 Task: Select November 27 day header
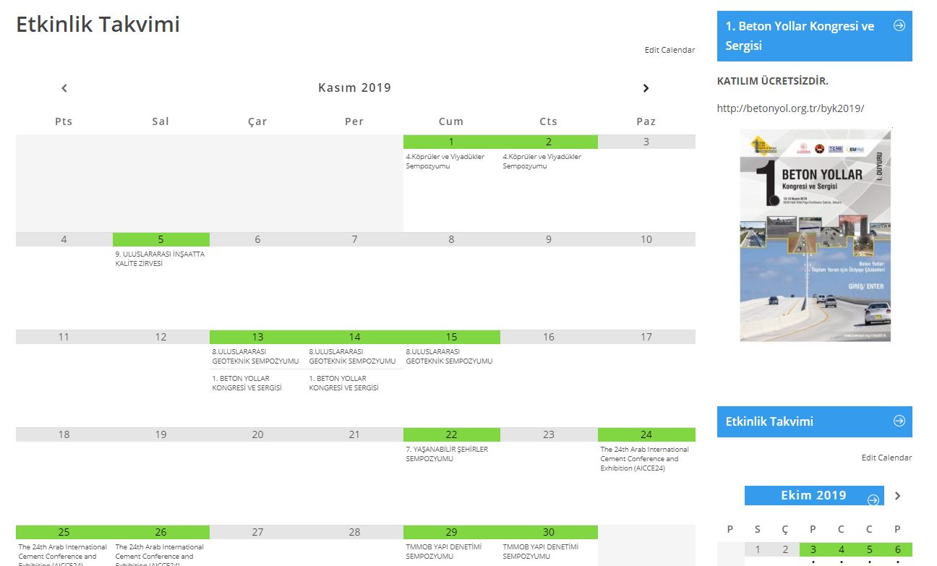258,532
